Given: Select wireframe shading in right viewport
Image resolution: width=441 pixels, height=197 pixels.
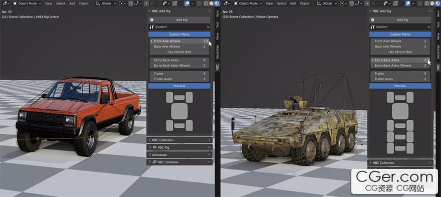Looking at the screenshot, I should 426,4.
